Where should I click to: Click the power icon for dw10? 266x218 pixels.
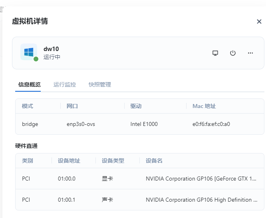tap(233, 53)
